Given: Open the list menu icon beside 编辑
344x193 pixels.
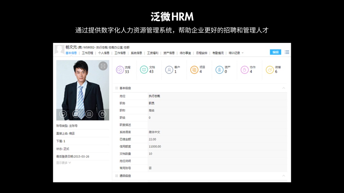Looking at the screenshot, I should pos(287,52).
